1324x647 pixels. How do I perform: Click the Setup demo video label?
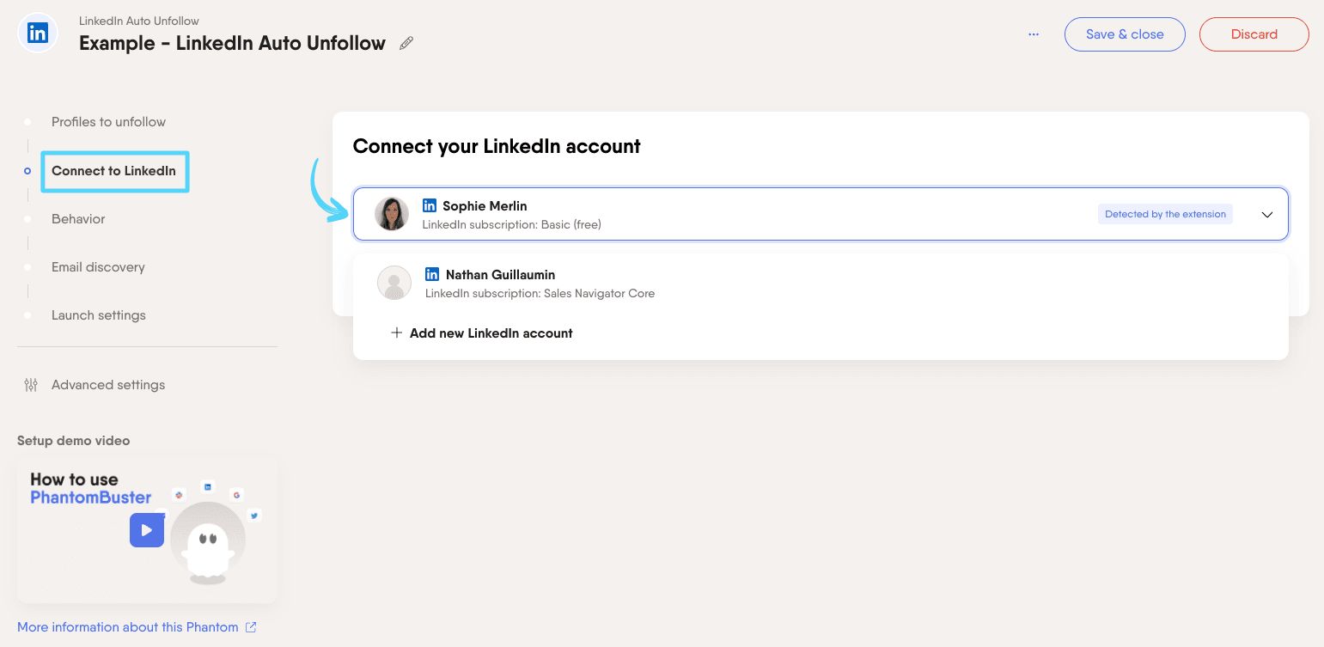pos(74,441)
